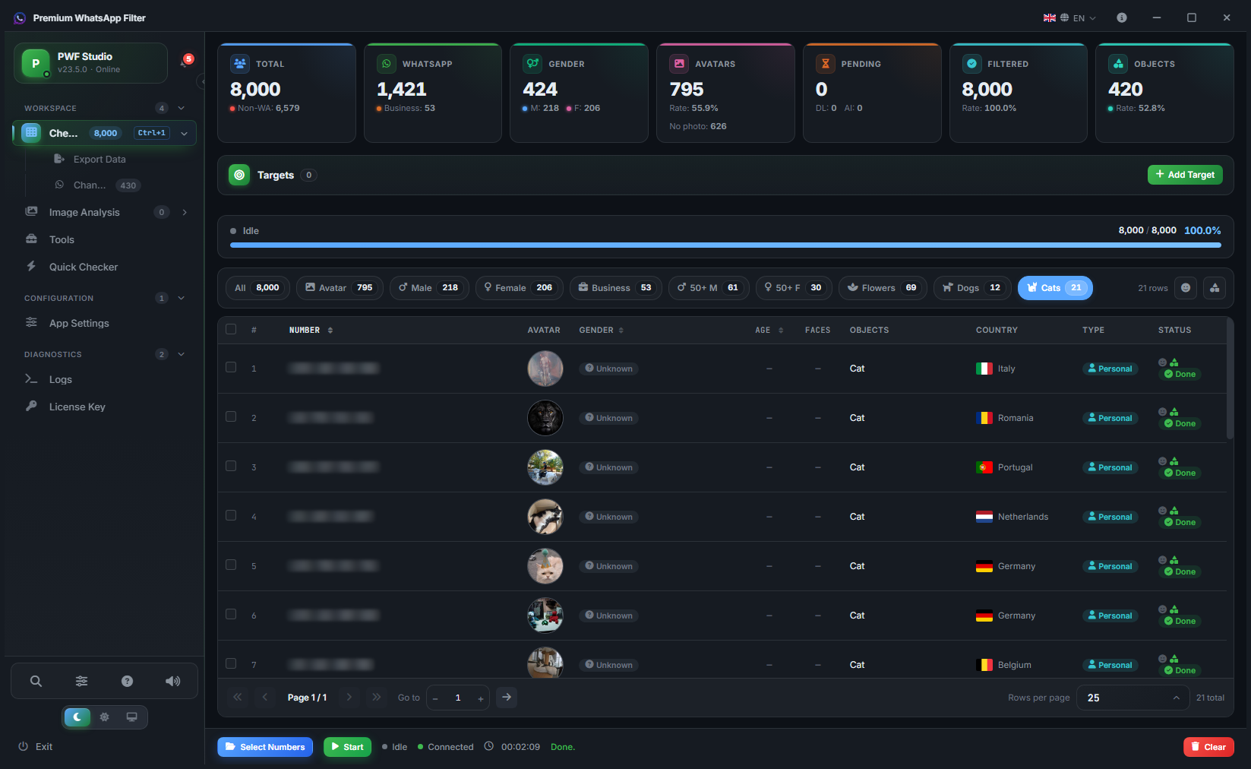Click the red Clear button
1251x769 pixels.
tap(1208, 747)
